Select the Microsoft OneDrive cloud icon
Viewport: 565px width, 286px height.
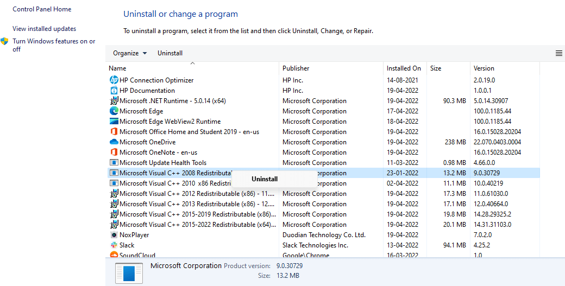coord(114,142)
